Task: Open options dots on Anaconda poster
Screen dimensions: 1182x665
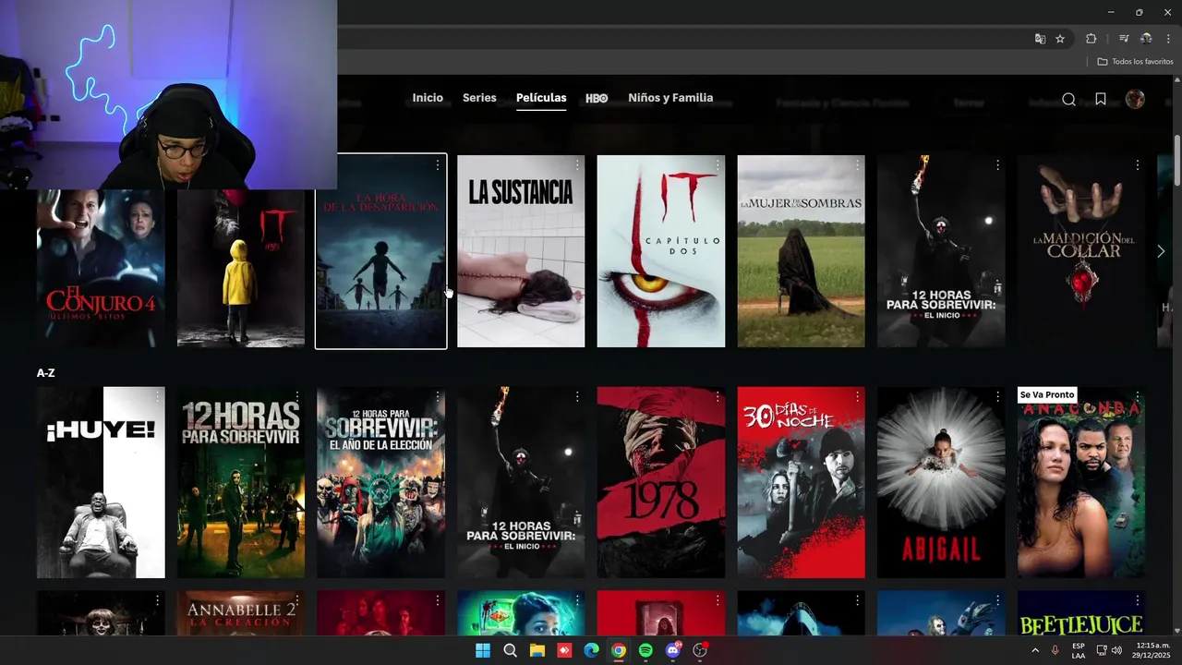Action: click(x=1138, y=397)
